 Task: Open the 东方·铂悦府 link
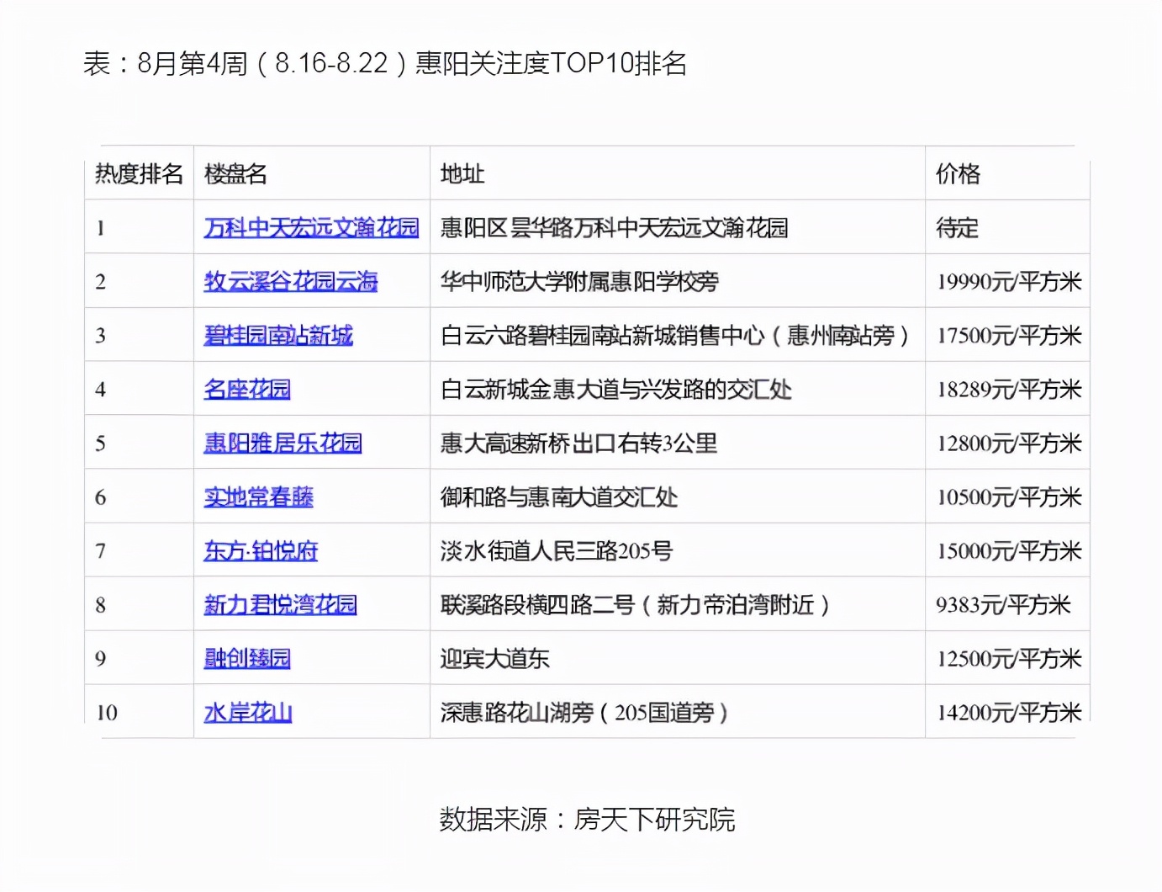(260, 550)
